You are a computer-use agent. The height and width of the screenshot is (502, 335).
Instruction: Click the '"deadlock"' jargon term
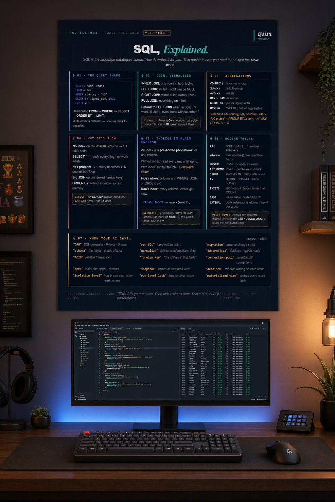tap(214, 269)
